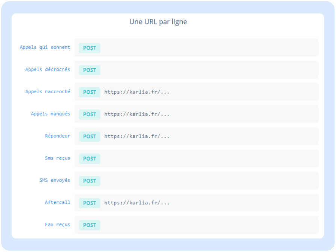336x252 pixels.
Task: Click the karlia.fr URL in Appels raccroché row
Action: [137, 92]
